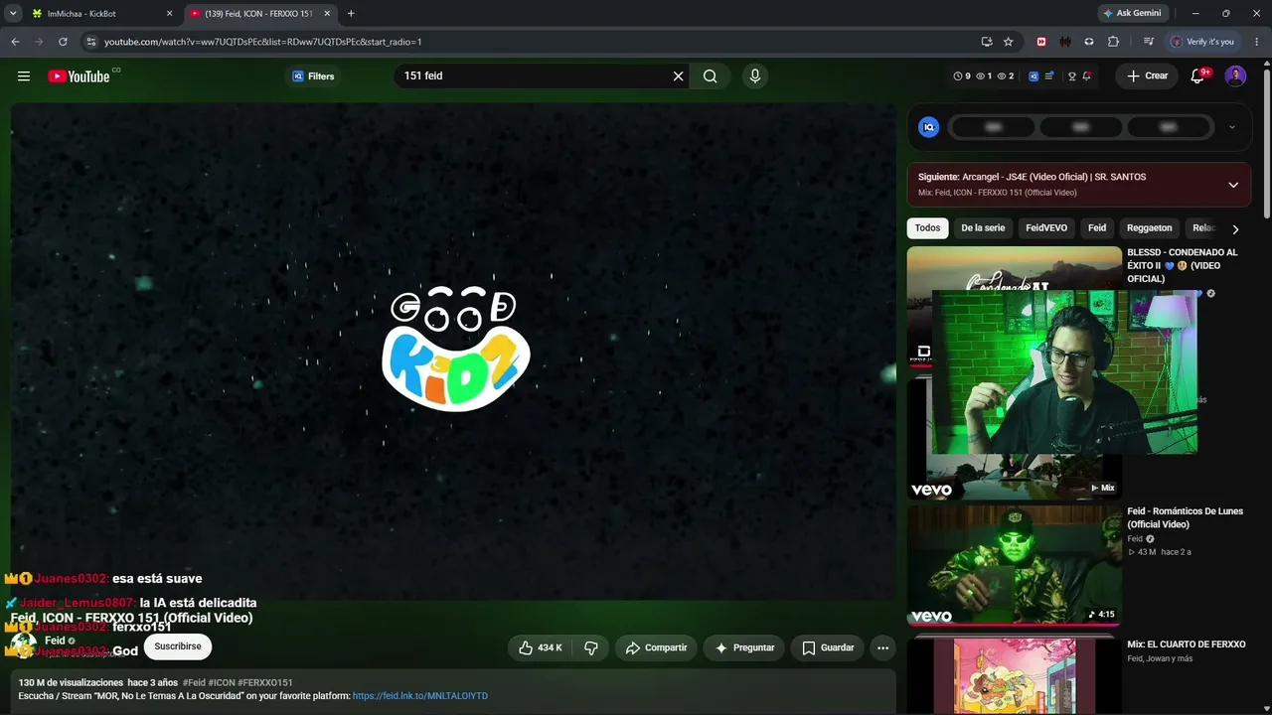Bookmark this page with the star icon
Viewport: 1272px width, 715px height.
pos(1009,42)
